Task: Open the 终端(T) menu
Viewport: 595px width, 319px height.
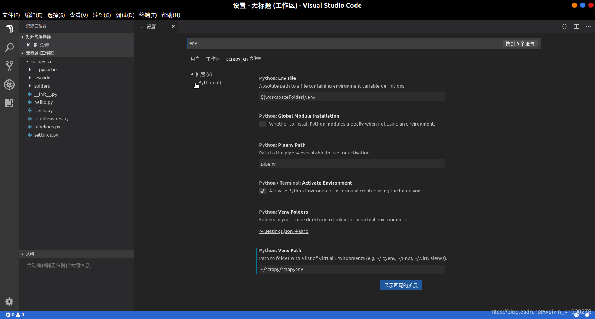Action: [148, 15]
